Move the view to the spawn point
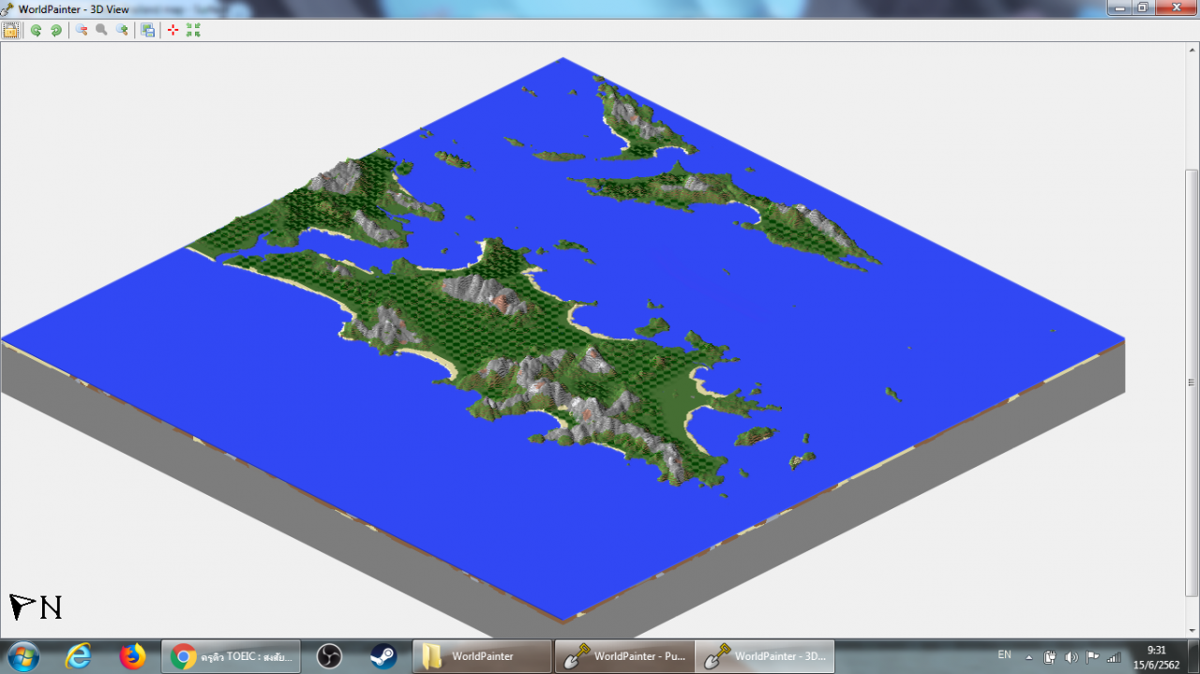Screen dimensions: 1200x674 coord(172,29)
